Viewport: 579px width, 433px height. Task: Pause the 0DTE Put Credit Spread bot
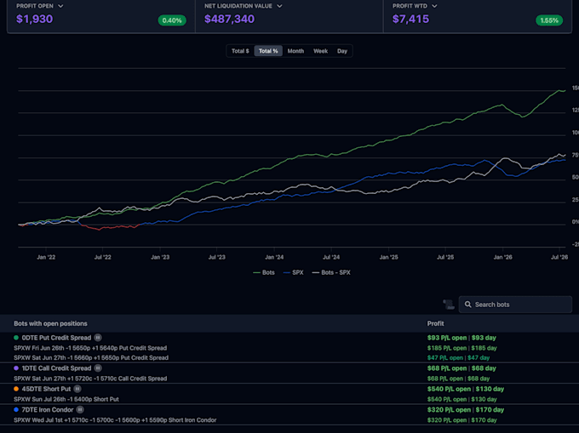pos(97,338)
